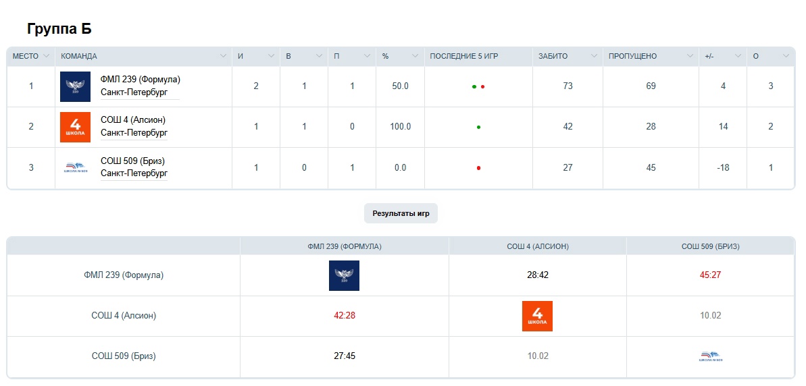Open the 45:27 match result
806x386 pixels.
710,275
